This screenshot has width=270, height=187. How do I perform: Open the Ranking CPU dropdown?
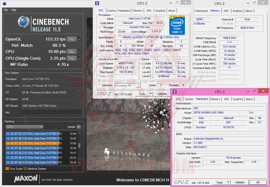[x=24, y=127]
